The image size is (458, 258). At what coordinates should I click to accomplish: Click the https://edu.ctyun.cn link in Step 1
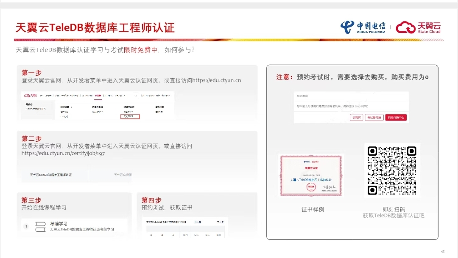click(216, 80)
